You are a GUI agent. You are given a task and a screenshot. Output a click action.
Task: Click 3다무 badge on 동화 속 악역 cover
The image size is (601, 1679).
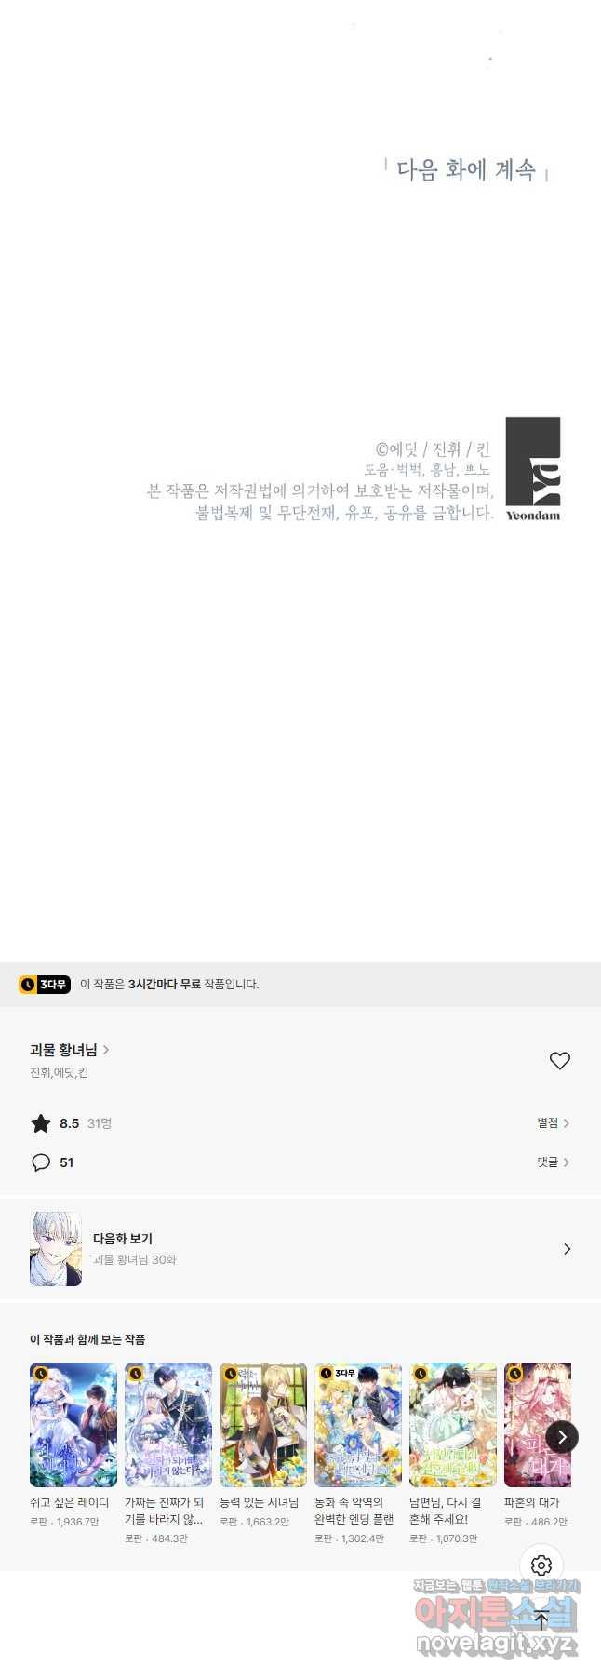339,1373
